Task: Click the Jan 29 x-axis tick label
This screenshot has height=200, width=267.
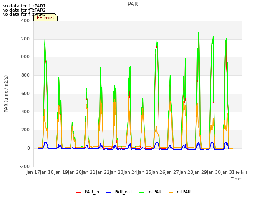Action: tap(200, 172)
